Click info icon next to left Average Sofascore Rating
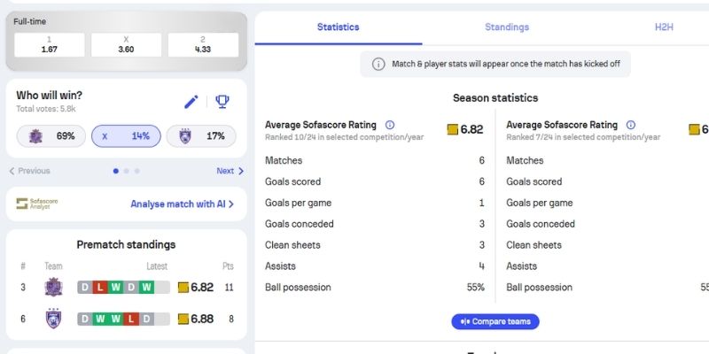The width and height of the screenshot is (709, 354). click(x=390, y=126)
